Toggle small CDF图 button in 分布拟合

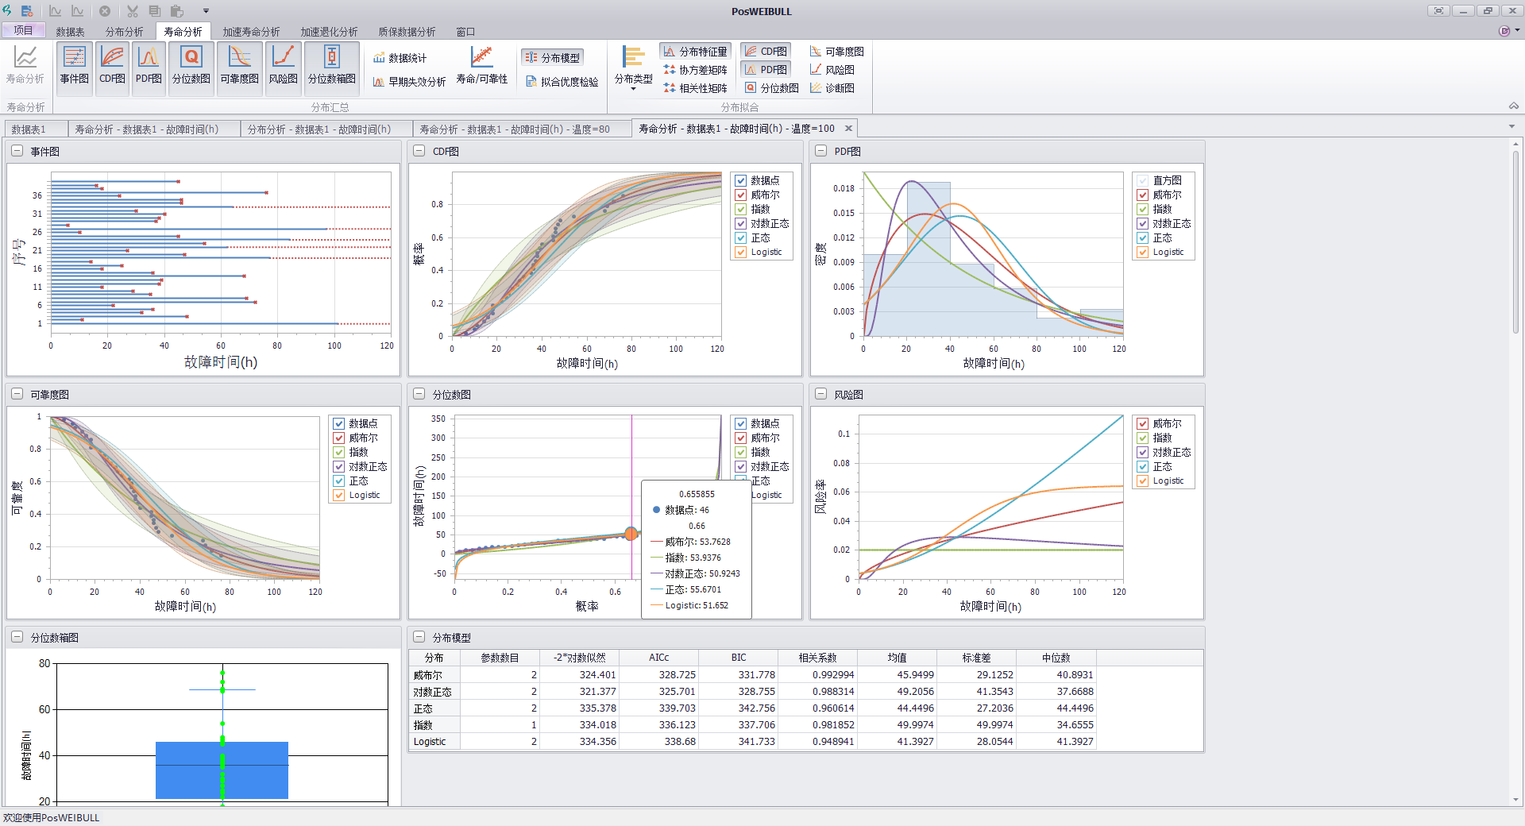tap(766, 52)
